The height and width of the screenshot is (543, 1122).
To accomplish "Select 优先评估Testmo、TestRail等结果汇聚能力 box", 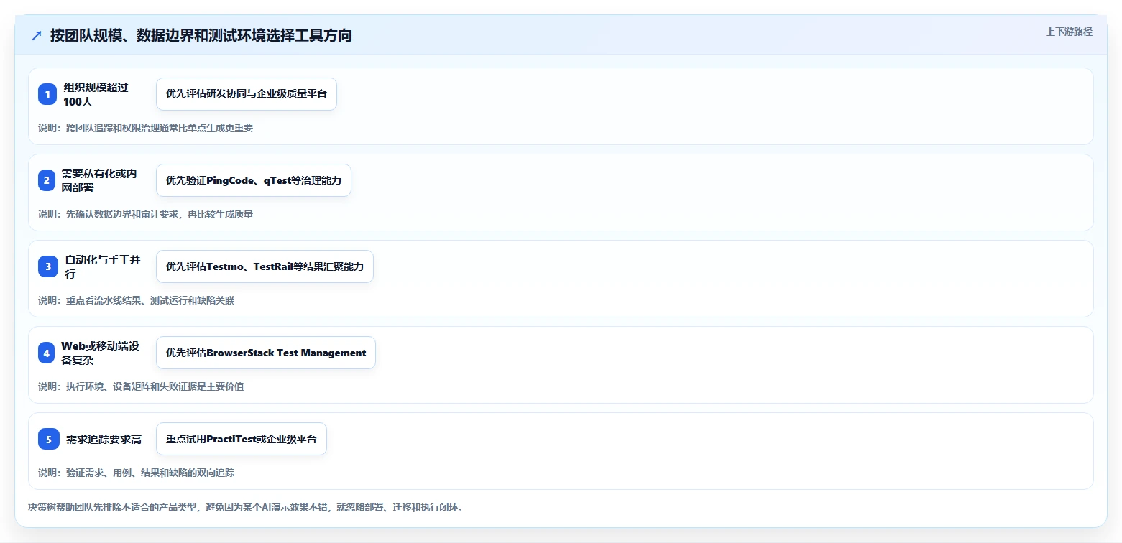I will click(x=265, y=266).
